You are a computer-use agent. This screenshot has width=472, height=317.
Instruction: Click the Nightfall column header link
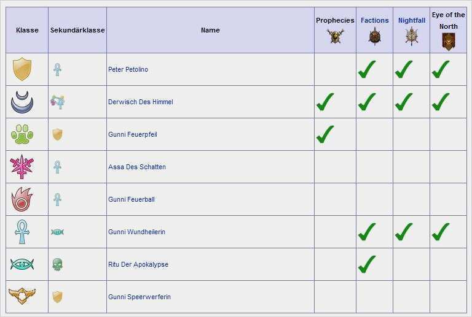pyautogui.click(x=411, y=20)
